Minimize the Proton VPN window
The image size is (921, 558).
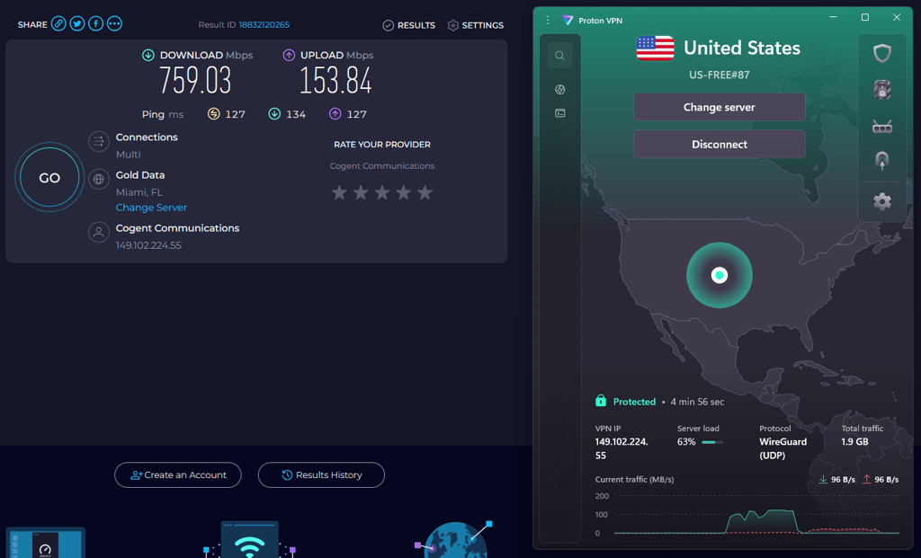coord(833,18)
